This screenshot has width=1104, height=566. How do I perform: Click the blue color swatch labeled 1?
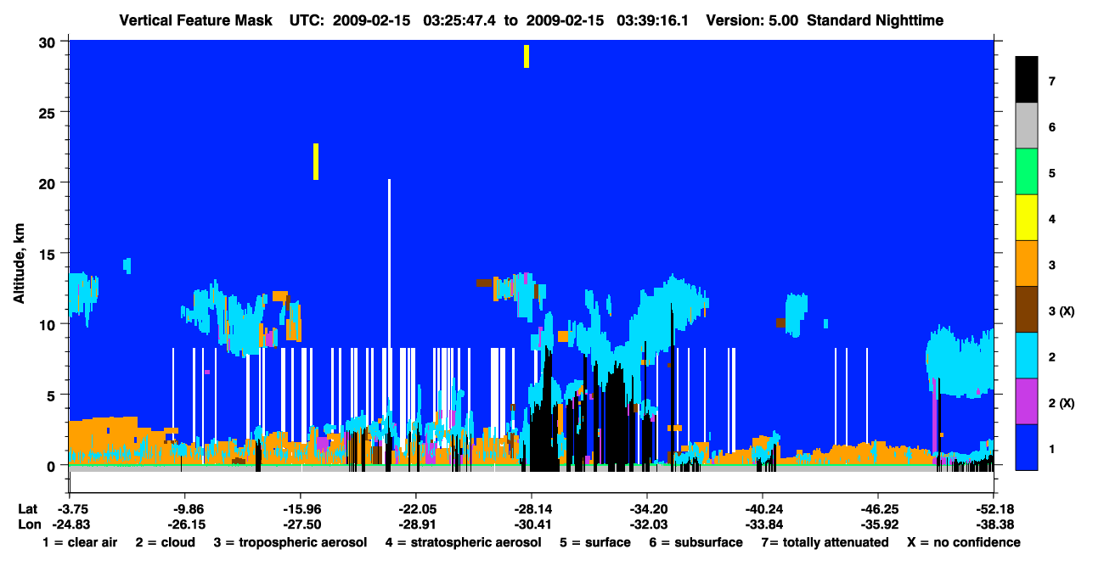1027,447
